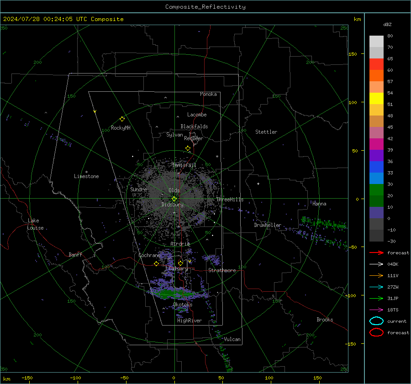Click the green 31JP arrow icon

pos(376,298)
